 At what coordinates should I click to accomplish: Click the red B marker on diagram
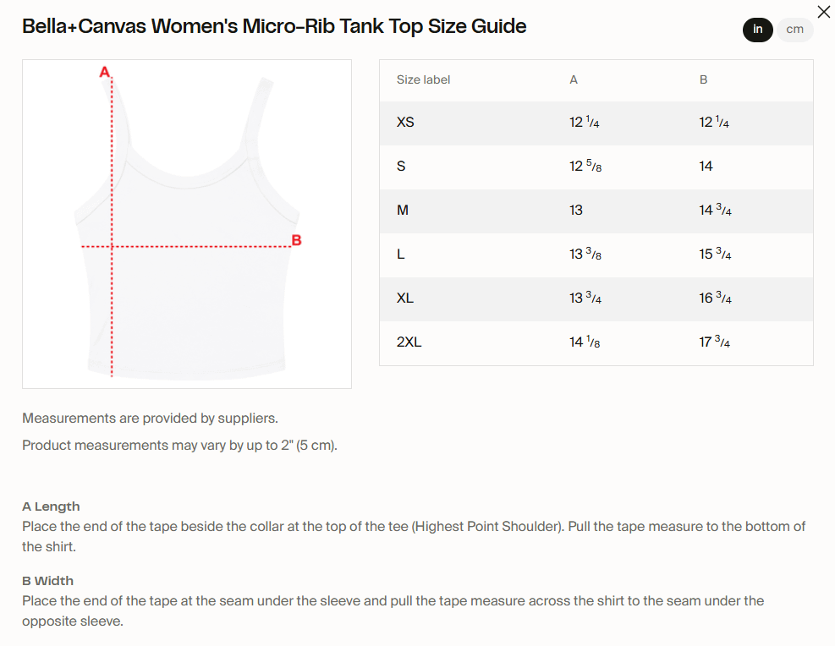[x=296, y=240]
